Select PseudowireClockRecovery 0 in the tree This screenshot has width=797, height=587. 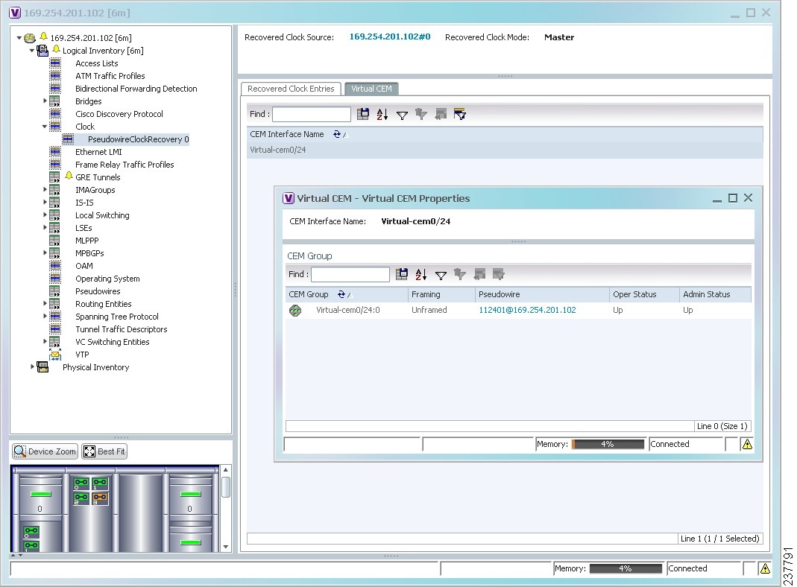[138, 139]
